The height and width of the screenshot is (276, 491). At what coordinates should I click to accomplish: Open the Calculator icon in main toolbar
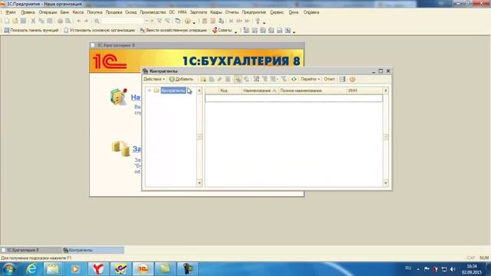pos(205,21)
